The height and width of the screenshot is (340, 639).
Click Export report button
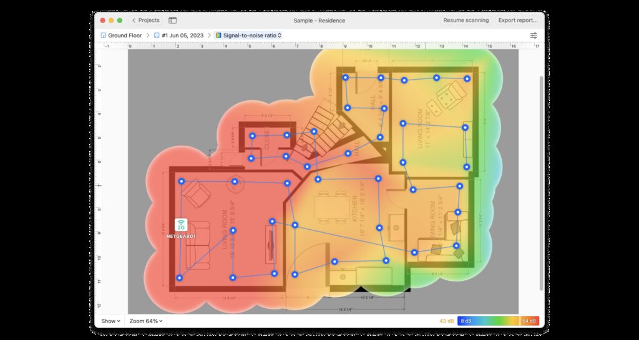click(517, 21)
